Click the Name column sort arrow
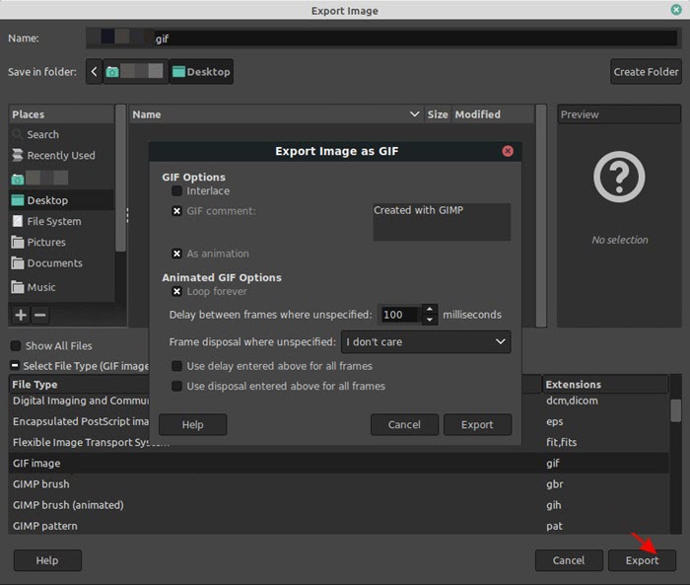Viewport: 690px width, 585px height. coord(414,114)
